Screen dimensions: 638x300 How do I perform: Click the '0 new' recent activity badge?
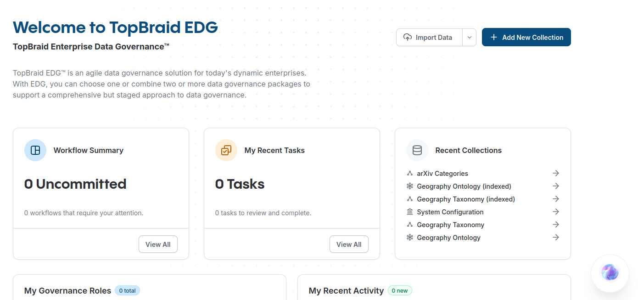pos(400,290)
